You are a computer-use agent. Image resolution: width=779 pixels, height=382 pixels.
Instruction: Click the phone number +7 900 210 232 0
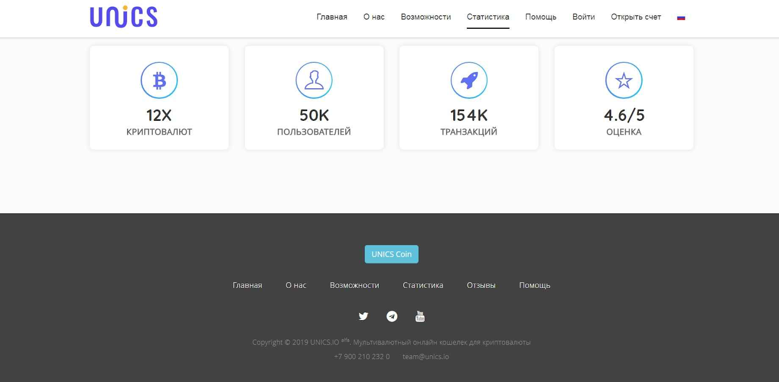(362, 357)
